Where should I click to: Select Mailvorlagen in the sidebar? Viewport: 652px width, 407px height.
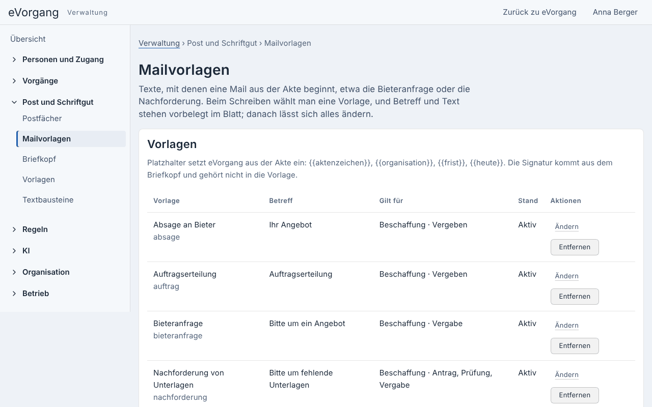point(71,139)
